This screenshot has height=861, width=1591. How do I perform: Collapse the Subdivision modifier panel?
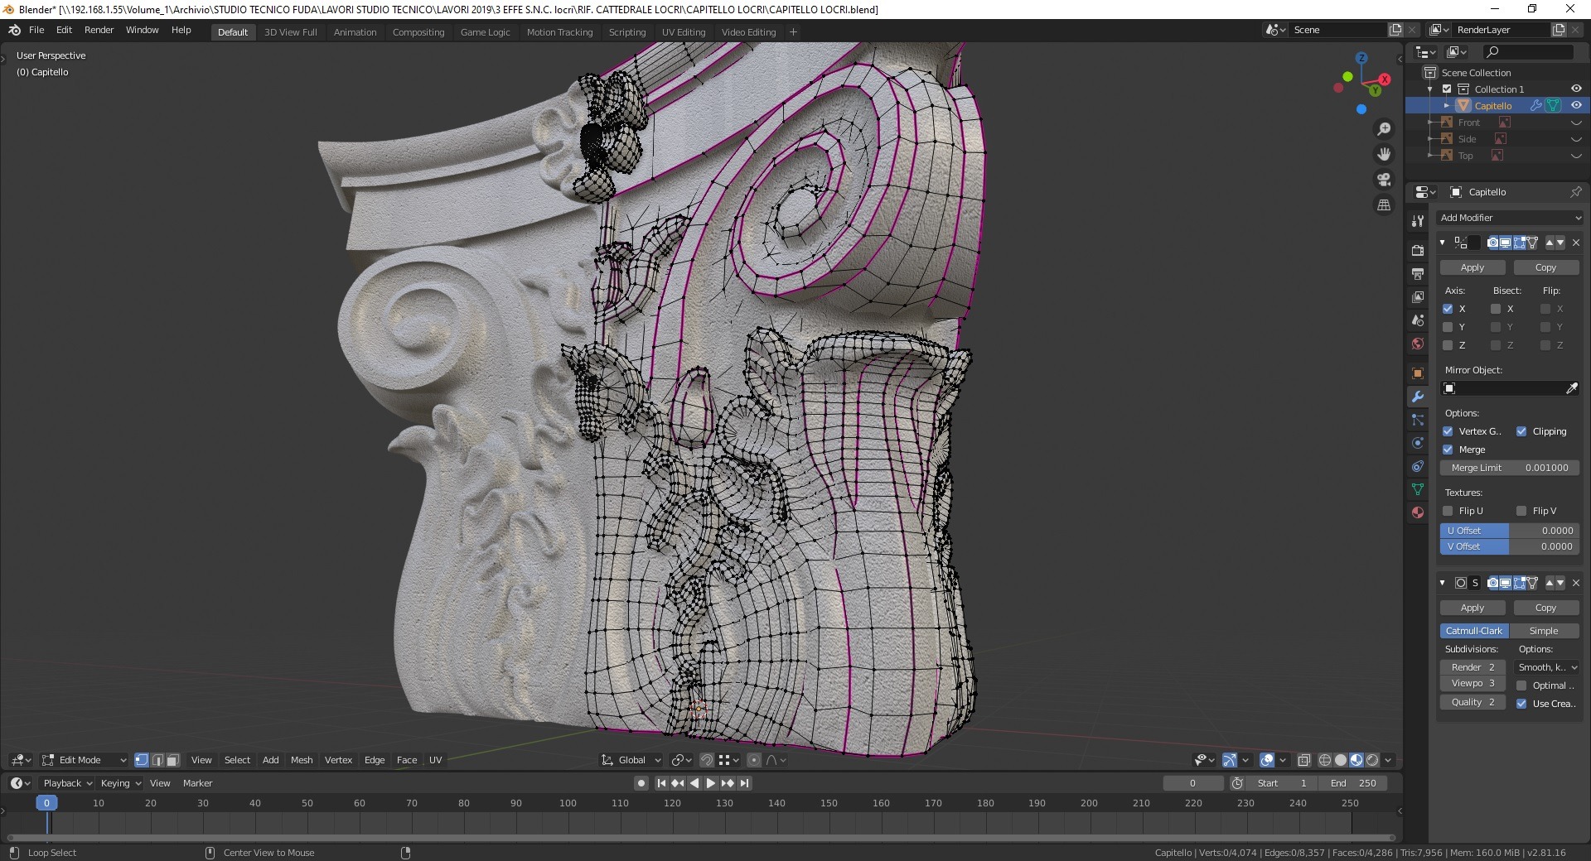click(x=1443, y=583)
